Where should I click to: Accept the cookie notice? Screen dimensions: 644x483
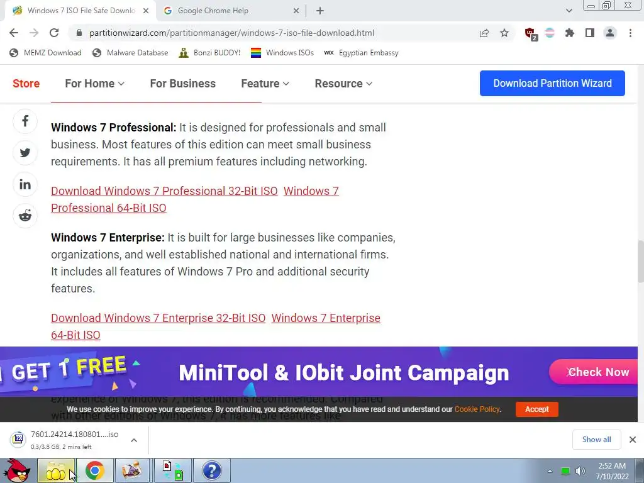(537, 409)
